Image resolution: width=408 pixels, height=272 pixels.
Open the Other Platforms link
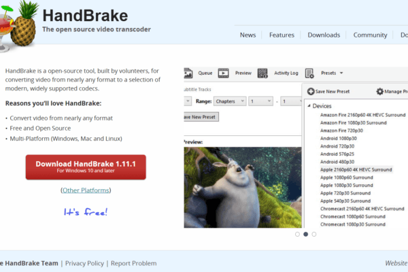(x=86, y=190)
